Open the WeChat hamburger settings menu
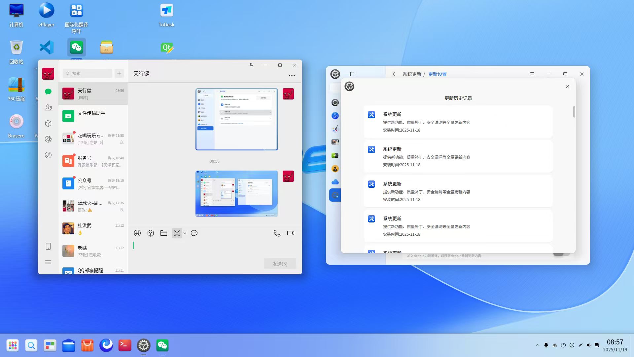Screen dimensions: 634x357 (48, 262)
